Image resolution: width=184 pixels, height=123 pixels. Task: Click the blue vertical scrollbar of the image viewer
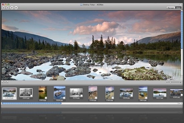click(182, 30)
